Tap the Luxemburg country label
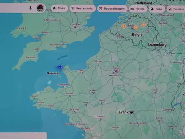 (x=157, y=44)
